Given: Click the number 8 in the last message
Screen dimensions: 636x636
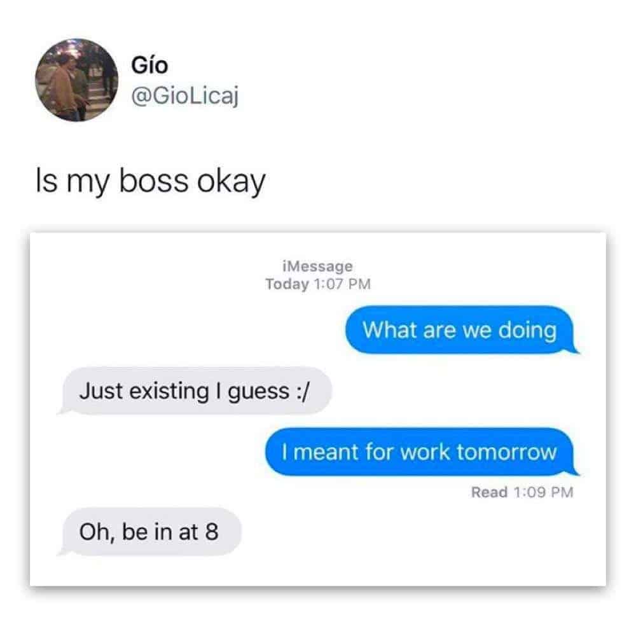Looking at the screenshot, I should tap(212, 532).
